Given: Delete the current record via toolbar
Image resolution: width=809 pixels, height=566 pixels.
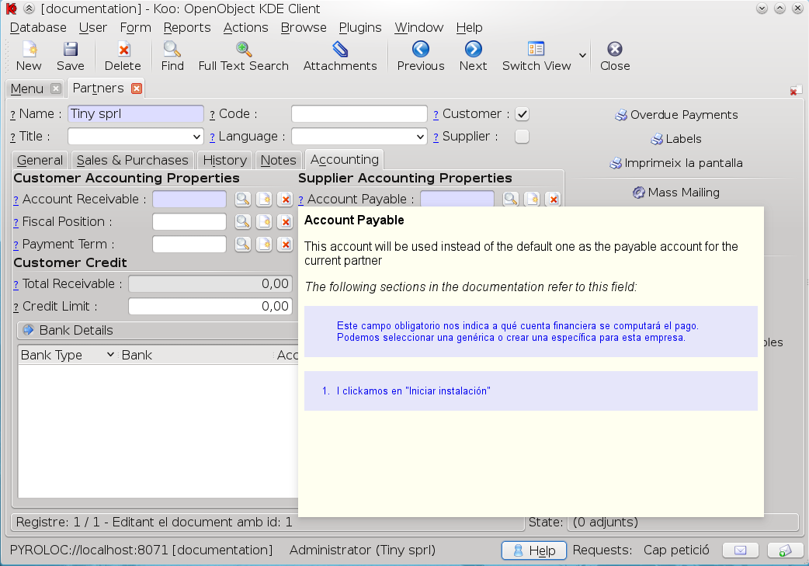Looking at the screenshot, I should coord(123,56).
